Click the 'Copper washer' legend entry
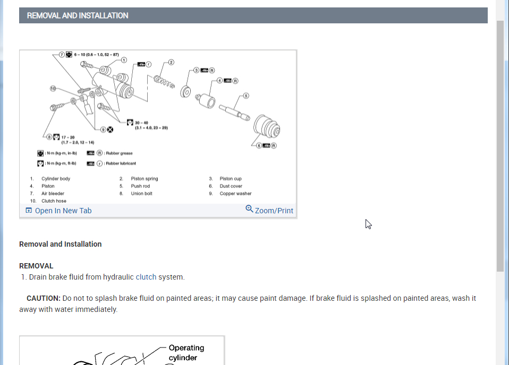Viewport: 509px width, 365px height. click(236, 194)
